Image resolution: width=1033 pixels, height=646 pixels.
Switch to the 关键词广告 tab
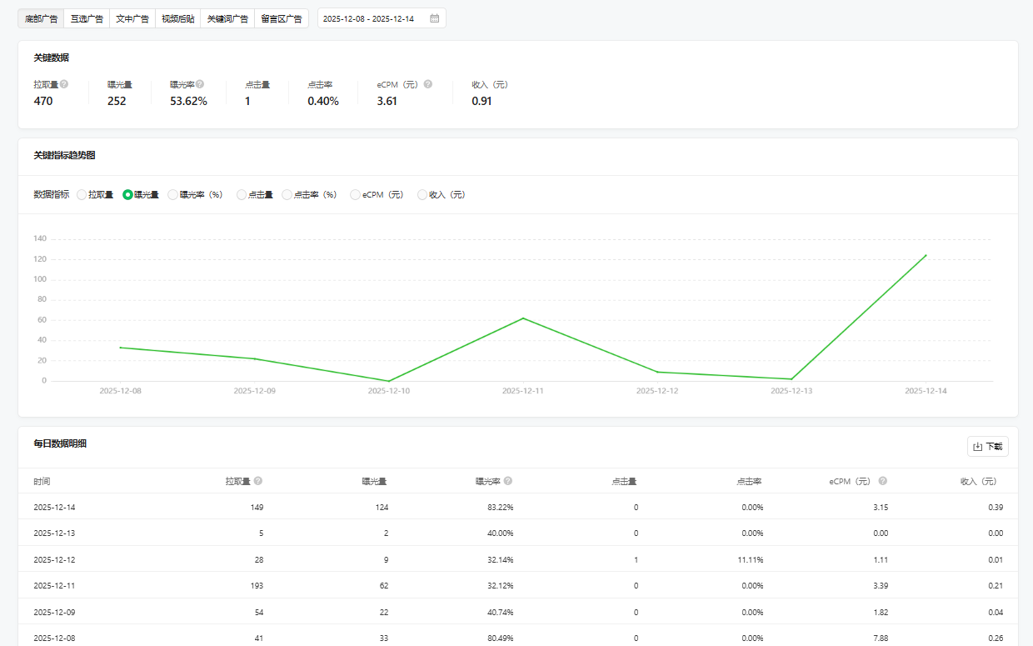227,18
